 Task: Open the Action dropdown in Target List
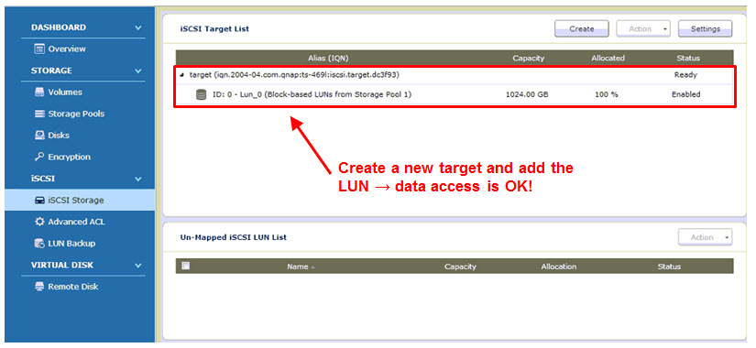click(x=643, y=29)
